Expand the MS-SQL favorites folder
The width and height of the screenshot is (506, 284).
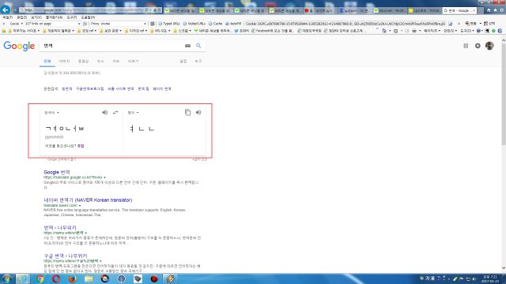[160, 31]
